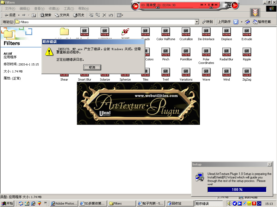This screenshot has height=207, width=277.
Task: Select the Pinch plug-in icon
Action: tap(166, 52)
